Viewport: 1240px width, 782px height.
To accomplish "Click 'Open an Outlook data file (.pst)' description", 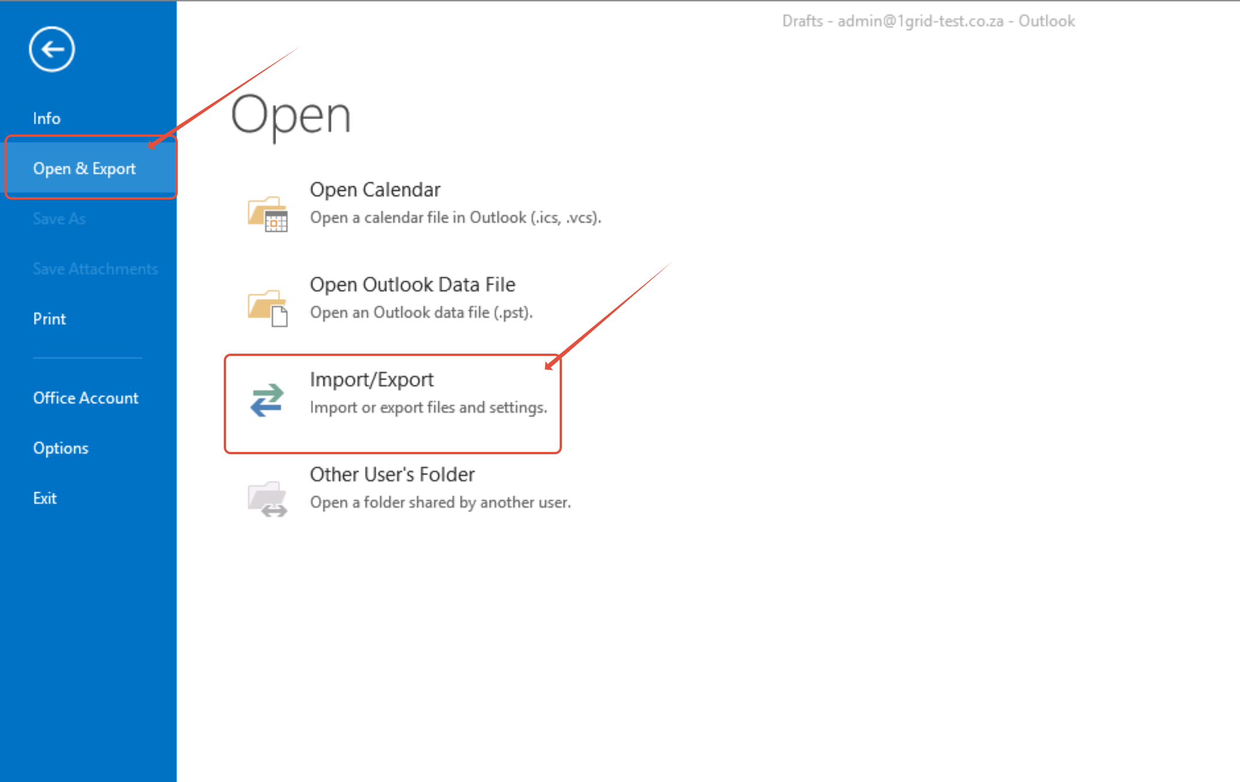I will [422, 312].
